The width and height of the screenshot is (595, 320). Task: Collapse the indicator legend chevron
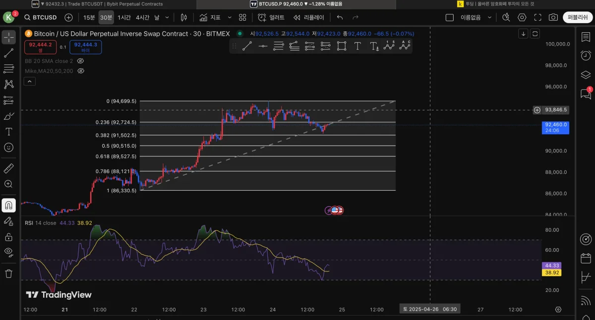29,81
